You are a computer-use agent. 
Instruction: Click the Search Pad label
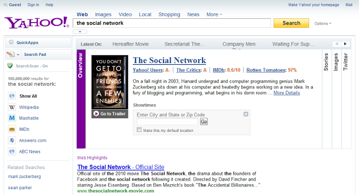tap(35, 55)
